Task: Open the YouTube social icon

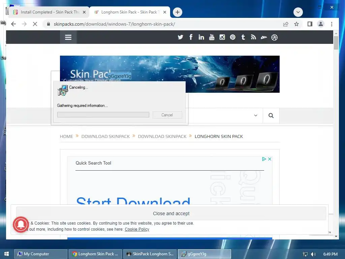Action: pyautogui.click(x=212, y=37)
